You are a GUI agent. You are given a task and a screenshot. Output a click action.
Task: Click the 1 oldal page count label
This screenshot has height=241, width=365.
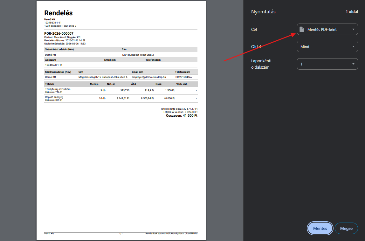coord(352,12)
